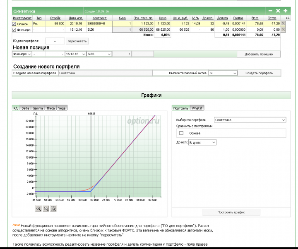Screen dimensions: 298x249
Task: Open the contract dropdown showing SiZ6
Action: (99, 54)
